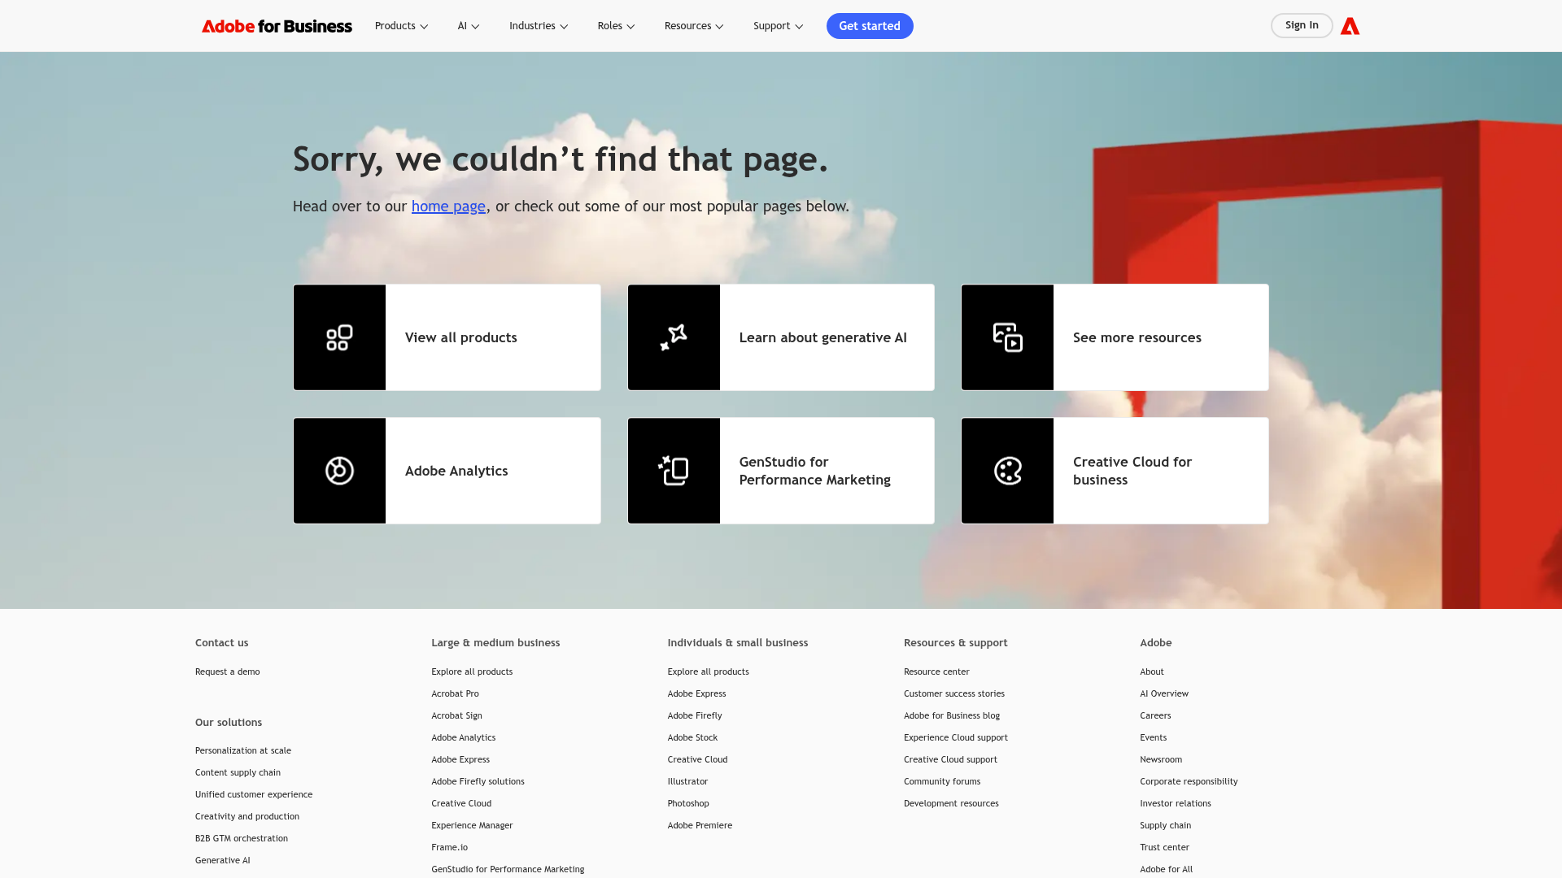Viewport: 1562px width, 878px height.
Task: Click the Request a demo link
Action: click(227, 672)
